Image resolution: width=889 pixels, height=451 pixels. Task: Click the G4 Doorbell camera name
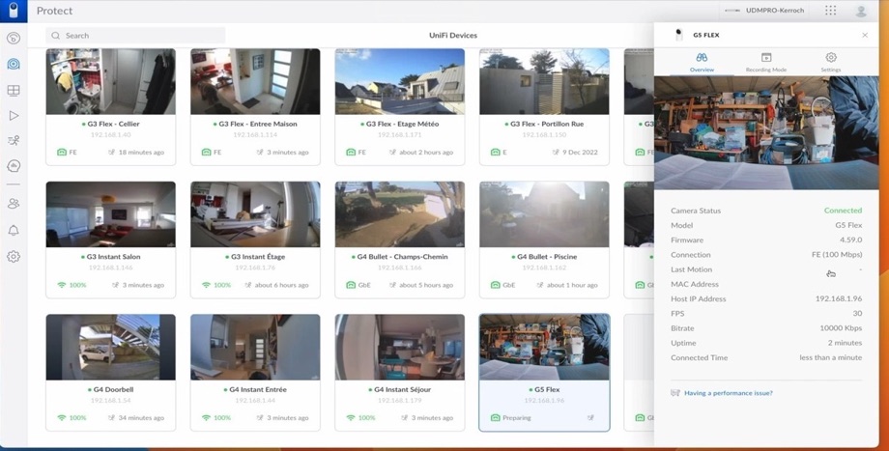(x=114, y=390)
